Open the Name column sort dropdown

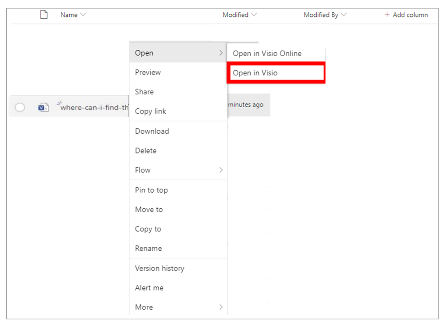[x=73, y=15]
